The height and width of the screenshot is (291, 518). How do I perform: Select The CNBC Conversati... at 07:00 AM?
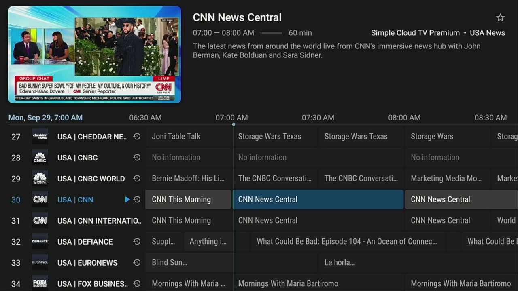coord(275,179)
